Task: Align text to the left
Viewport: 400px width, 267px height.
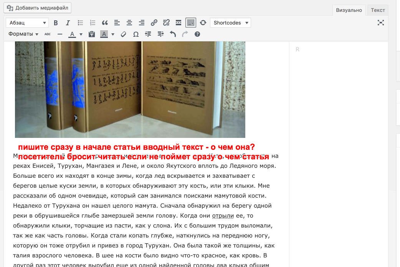Action: (117, 23)
